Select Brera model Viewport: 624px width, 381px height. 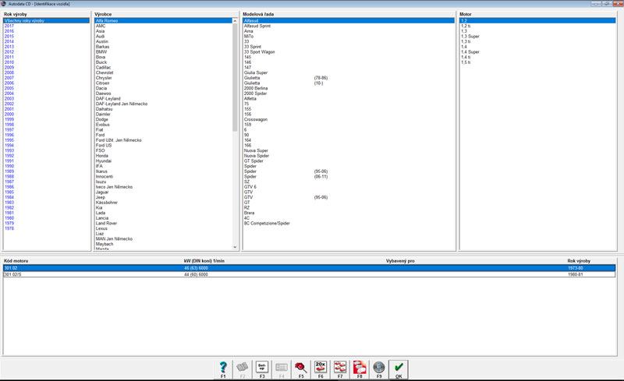[249, 213]
